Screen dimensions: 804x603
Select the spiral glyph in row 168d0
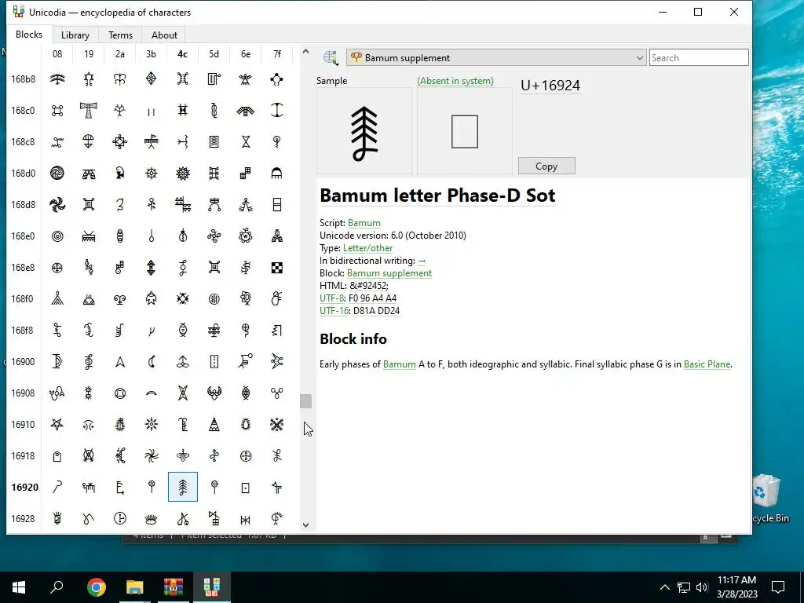point(57,174)
